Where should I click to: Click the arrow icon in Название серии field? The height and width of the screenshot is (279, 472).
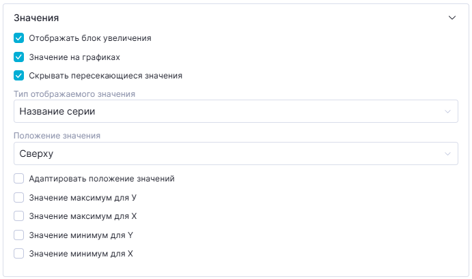447,111
